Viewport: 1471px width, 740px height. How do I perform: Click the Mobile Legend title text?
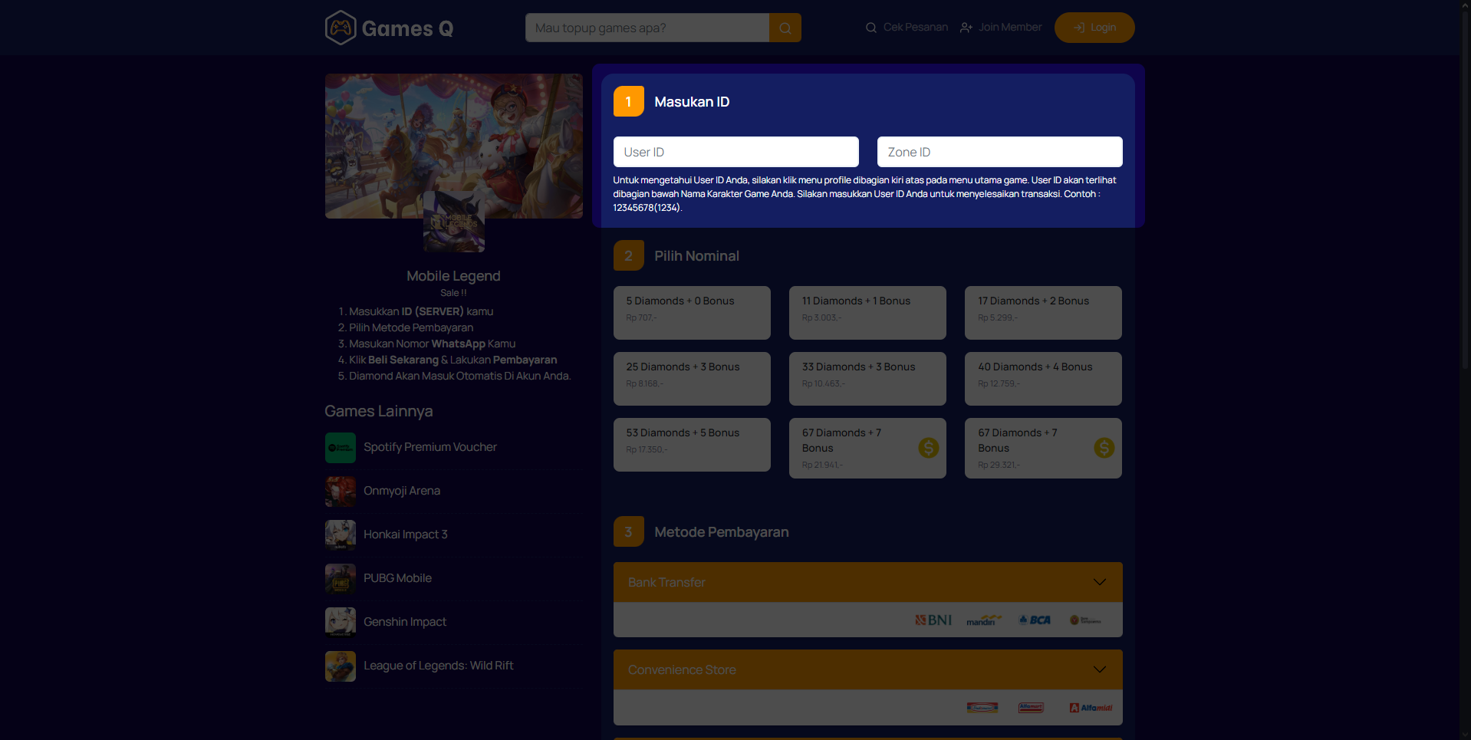pyautogui.click(x=453, y=276)
